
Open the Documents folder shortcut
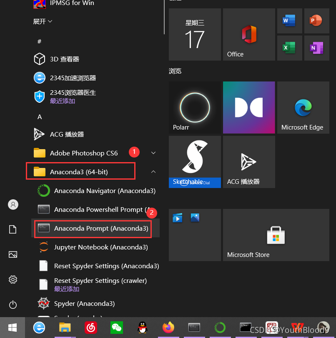(13, 229)
